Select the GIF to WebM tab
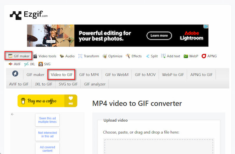 tap(117, 74)
